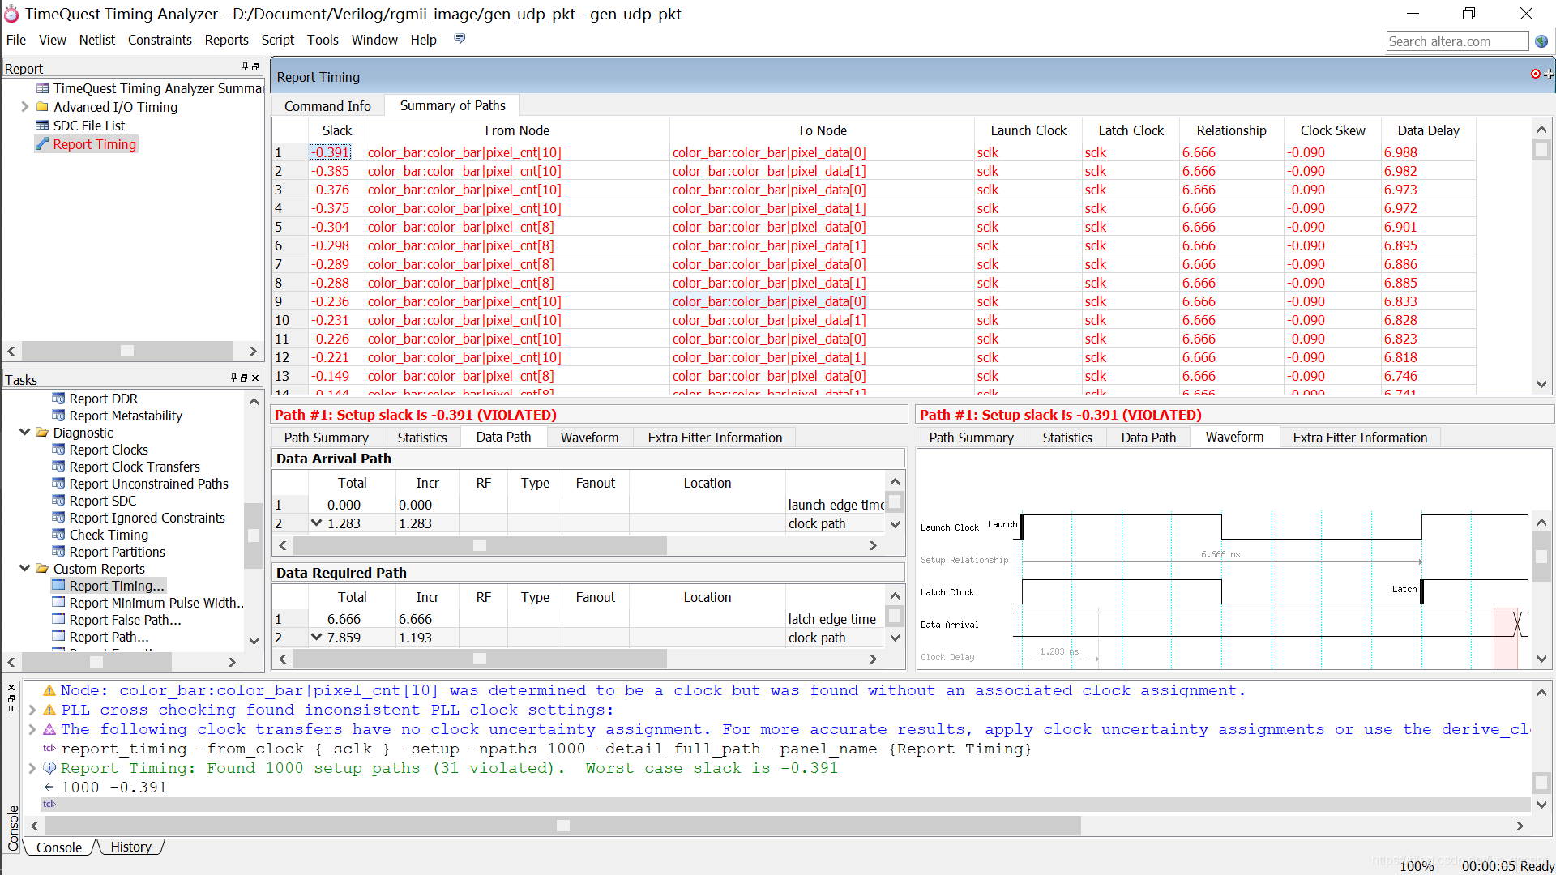
Task: Switch to the History tab
Action: click(x=131, y=847)
